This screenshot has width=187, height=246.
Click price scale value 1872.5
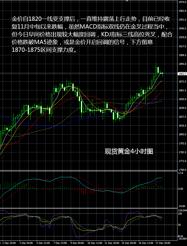(x=182, y=82)
